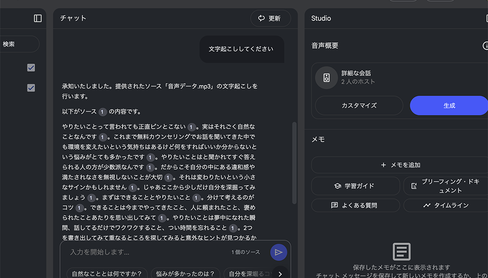Click the 更新 refresh button in the chat
The image size is (488, 278).
[x=271, y=18]
